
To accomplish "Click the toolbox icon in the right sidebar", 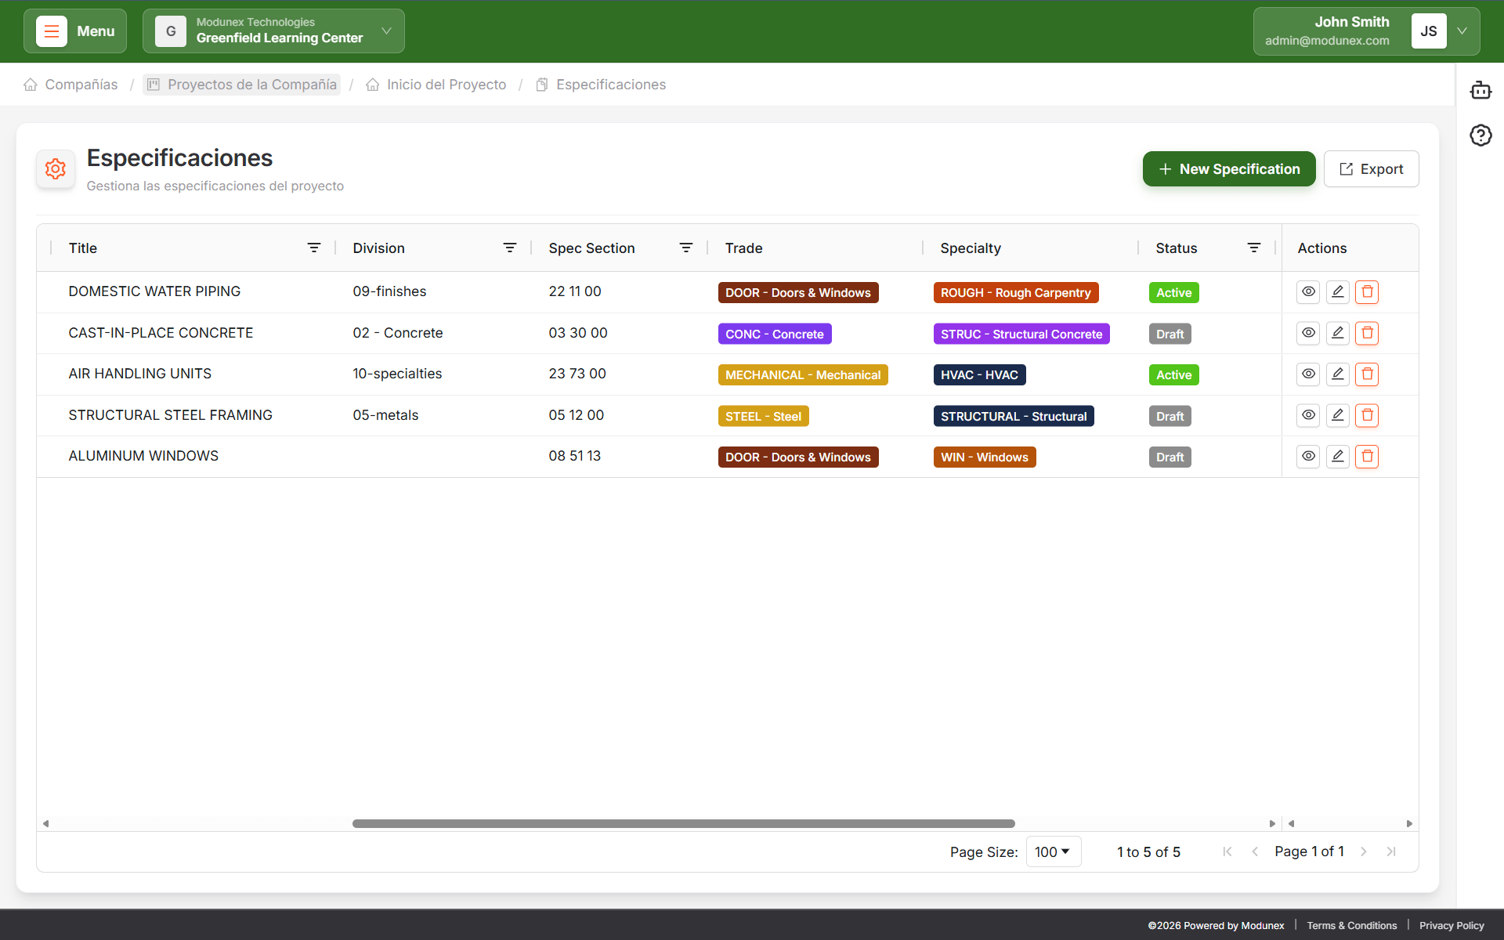I will 1480,90.
